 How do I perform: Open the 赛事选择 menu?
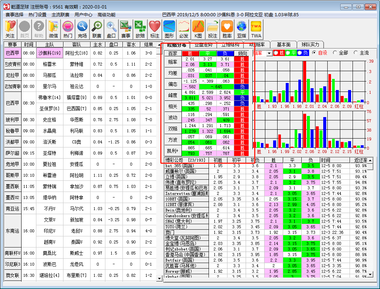14,15
